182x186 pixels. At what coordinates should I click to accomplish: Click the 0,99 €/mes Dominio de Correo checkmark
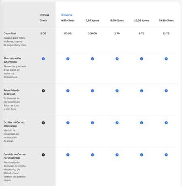pos(68,155)
